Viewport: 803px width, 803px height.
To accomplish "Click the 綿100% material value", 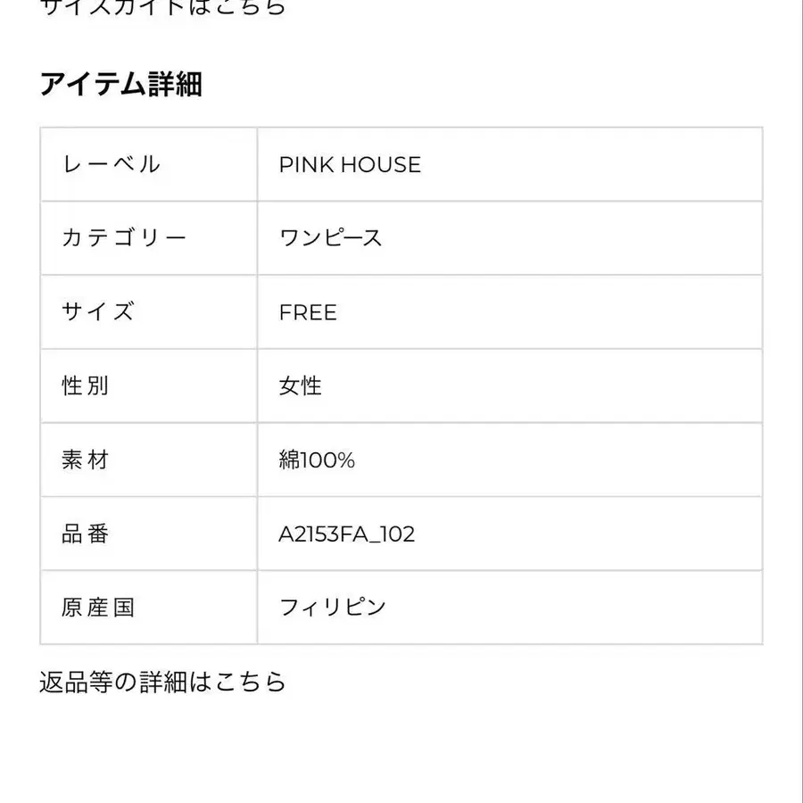I will [317, 460].
